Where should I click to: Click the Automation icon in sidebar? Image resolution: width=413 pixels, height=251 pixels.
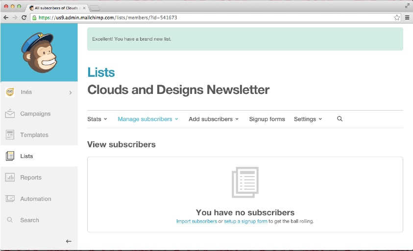click(x=10, y=199)
